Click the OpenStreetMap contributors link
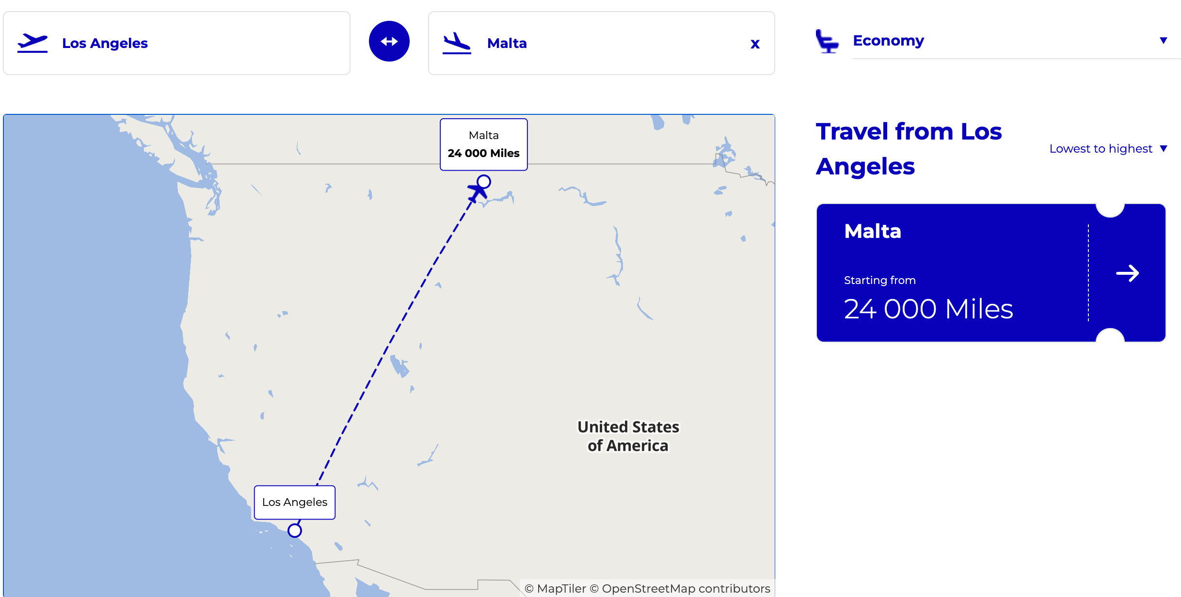Image resolution: width=1181 pixels, height=597 pixels. (681, 588)
